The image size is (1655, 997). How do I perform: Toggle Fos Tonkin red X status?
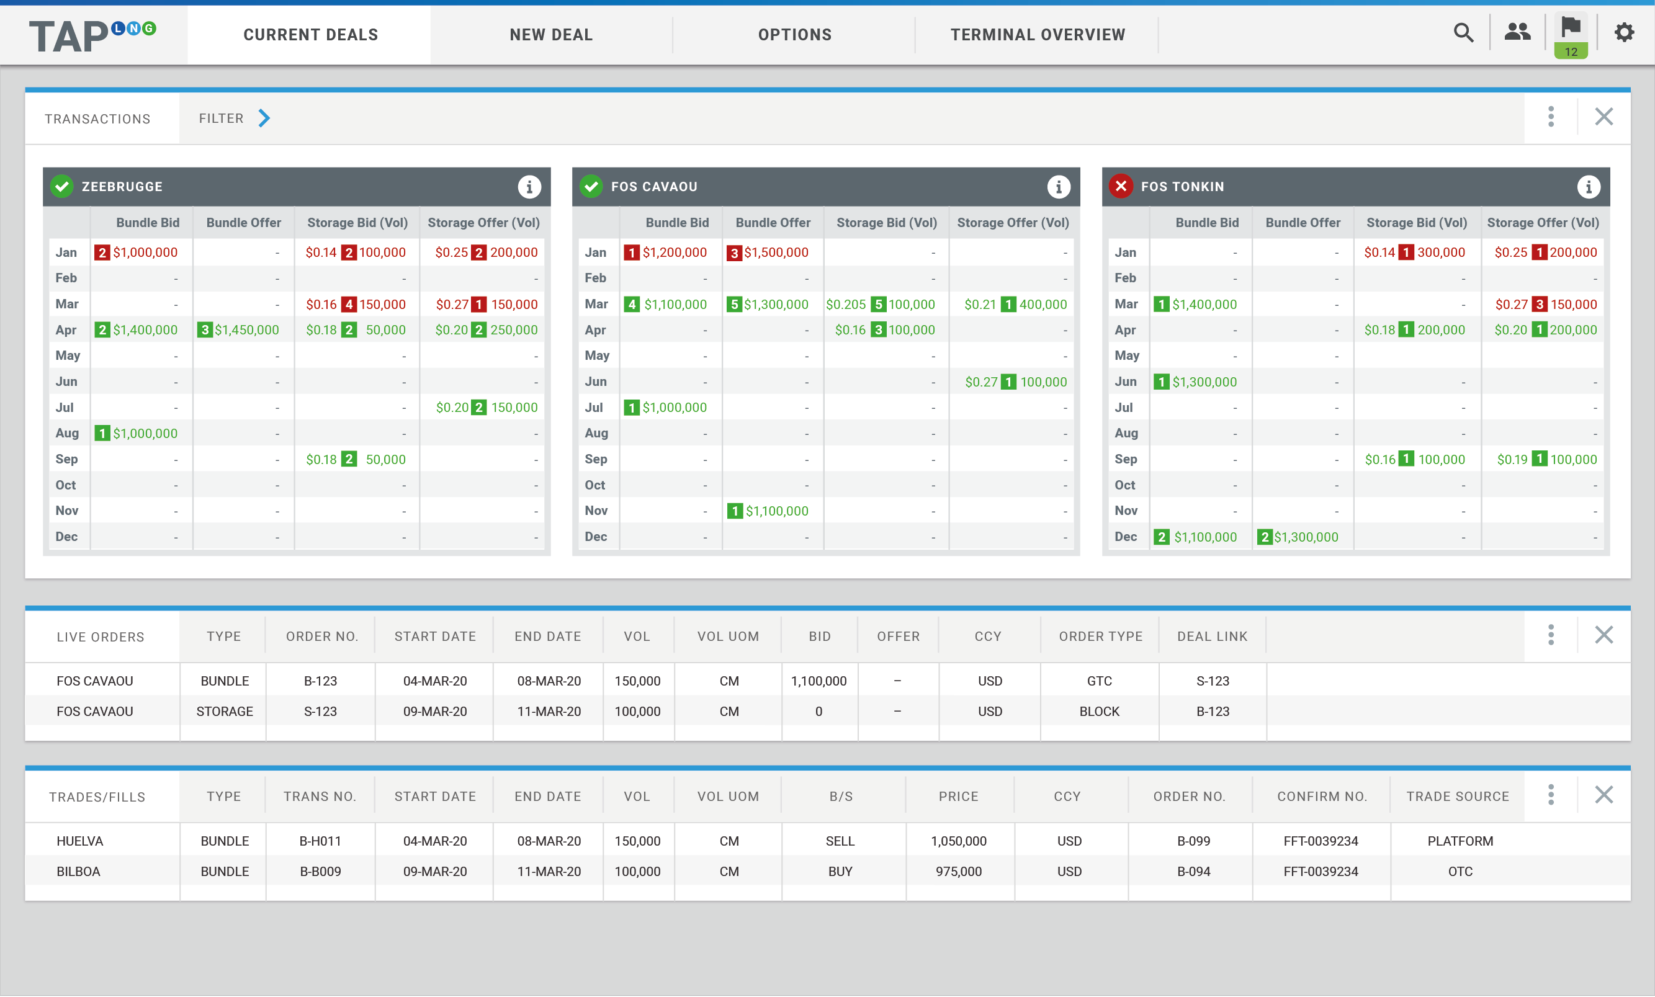1121,186
